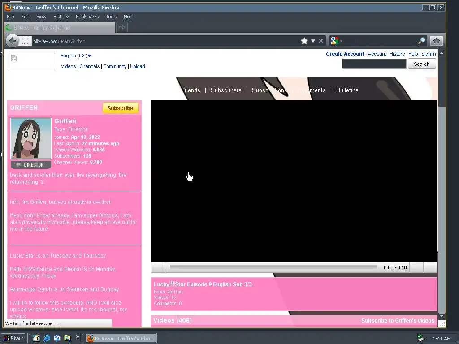Click the Firefox icon in the title bar

tap(8, 7)
